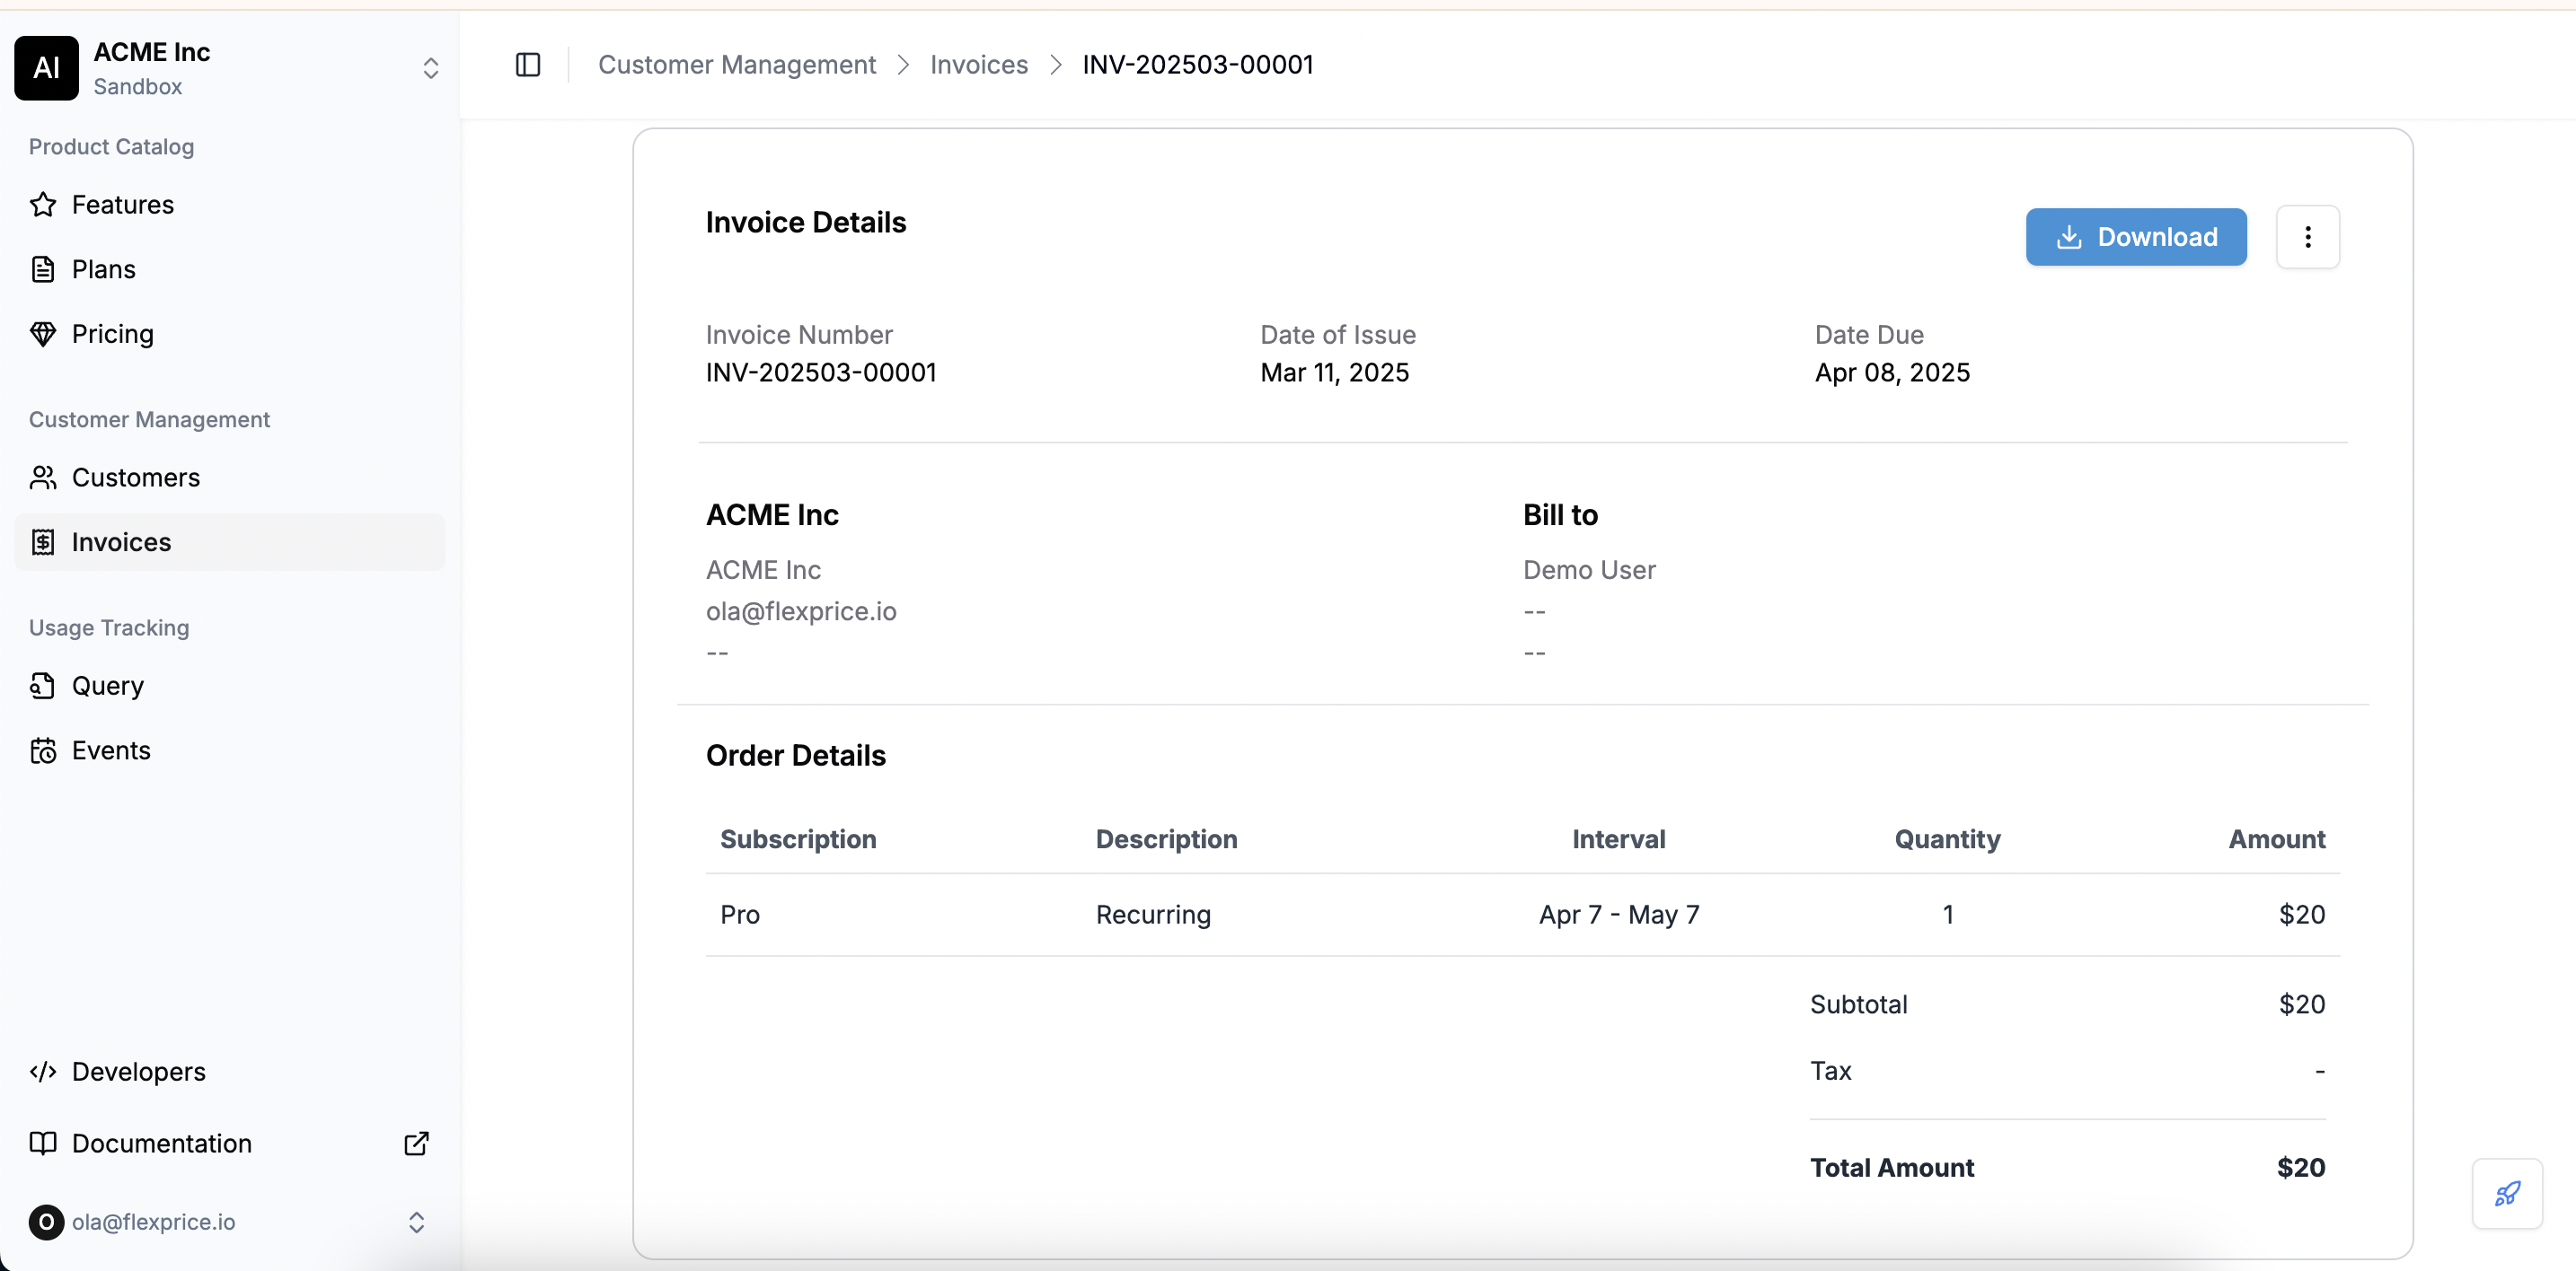
Task: Open the three-dot invoice options menu
Action: point(2307,237)
